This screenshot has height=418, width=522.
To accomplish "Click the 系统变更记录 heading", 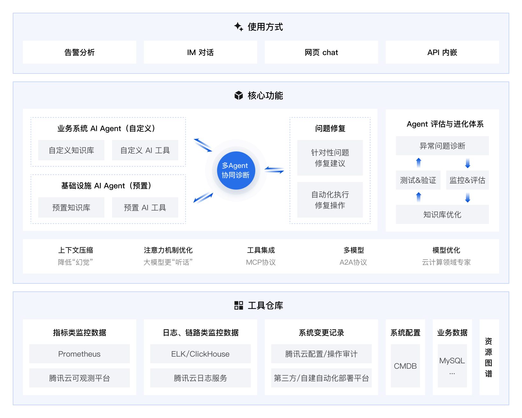I will [x=321, y=332].
